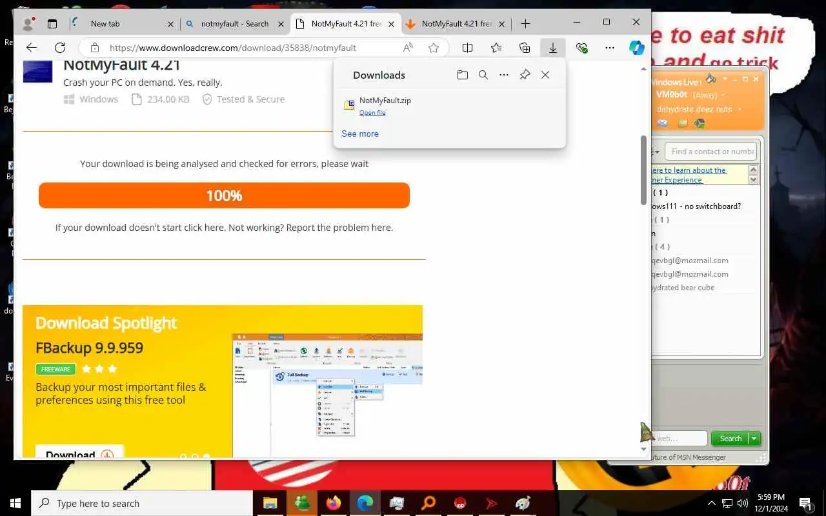Open the VM0b0t status dropdown in Messenger
This screenshot has width=826, height=516.
[723, 95]
